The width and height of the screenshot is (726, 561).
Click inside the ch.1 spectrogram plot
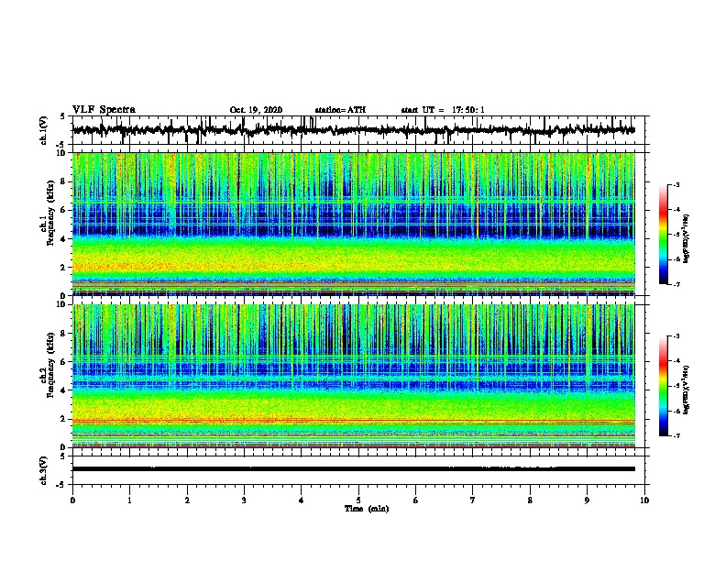tap(354, 224)
